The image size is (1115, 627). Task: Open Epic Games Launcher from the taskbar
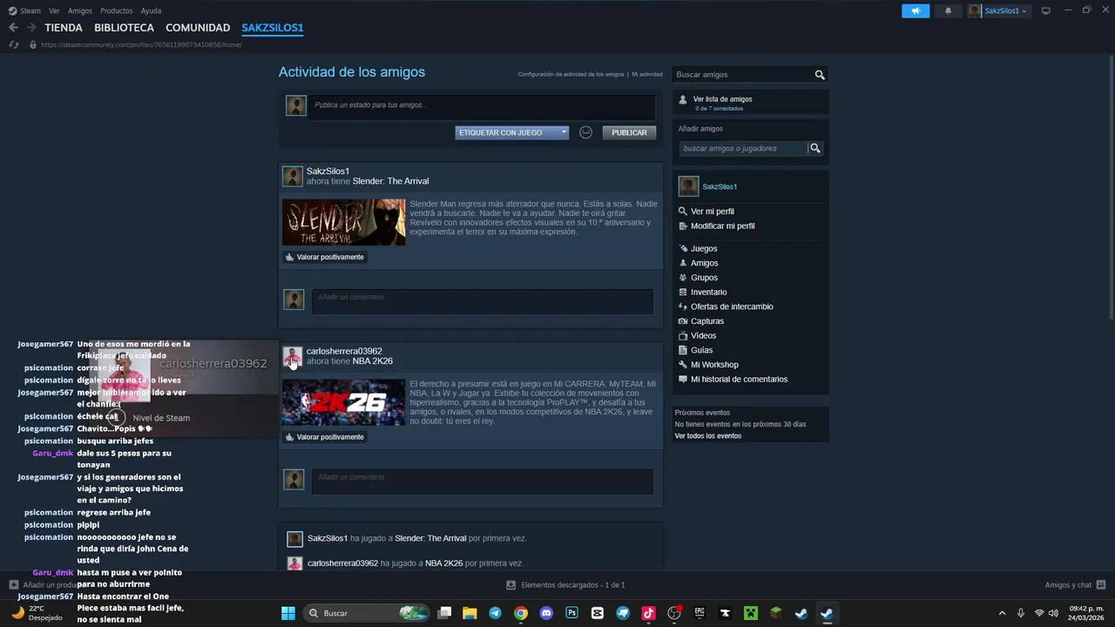[699, 613]
